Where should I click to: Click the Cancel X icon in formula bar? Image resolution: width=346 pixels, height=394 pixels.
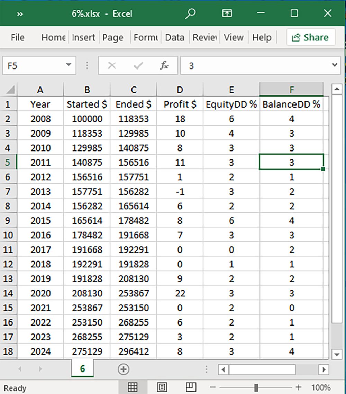click(x=112, y=65)
